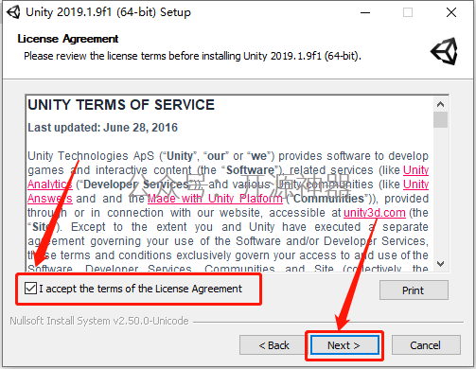Click the scrollbar up arrow in license text
This screenshot has width=476, height=369.
point(440,104)
